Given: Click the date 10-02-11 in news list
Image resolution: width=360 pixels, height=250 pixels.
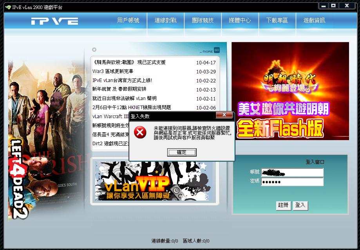Looking at the screenshot, I should coord(206,99).
